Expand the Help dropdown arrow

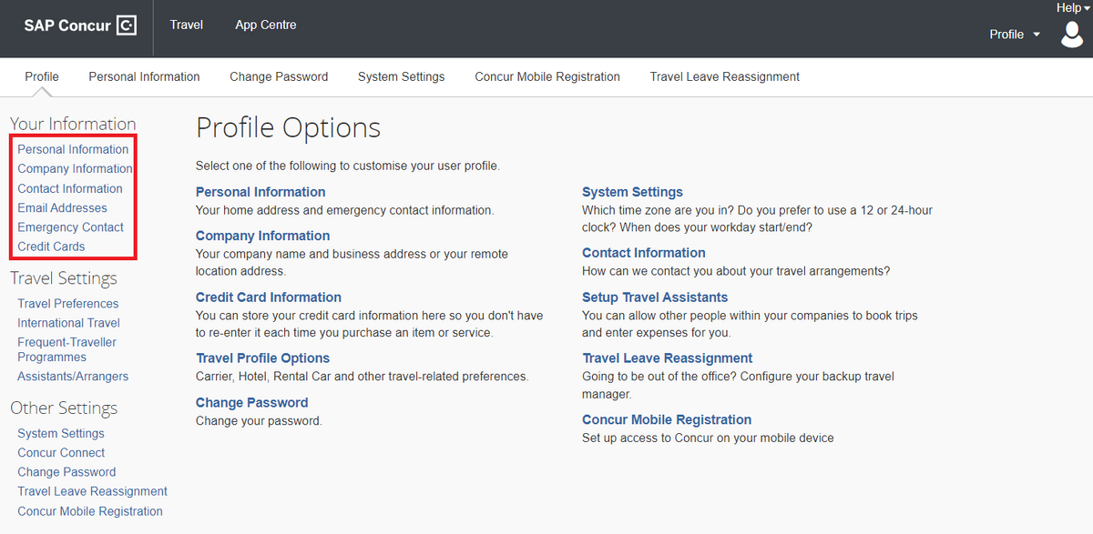pyautogui.click(x=1087, y=8)
